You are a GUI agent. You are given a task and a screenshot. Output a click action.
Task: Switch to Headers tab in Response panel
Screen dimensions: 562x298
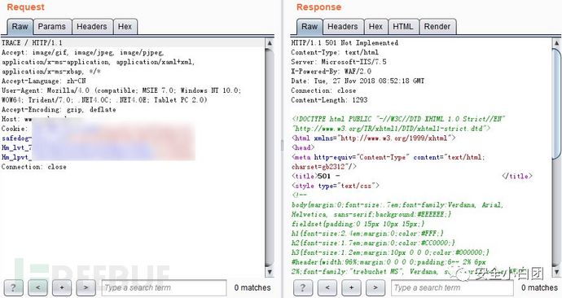pyautogui.click(x=343, y=27)
